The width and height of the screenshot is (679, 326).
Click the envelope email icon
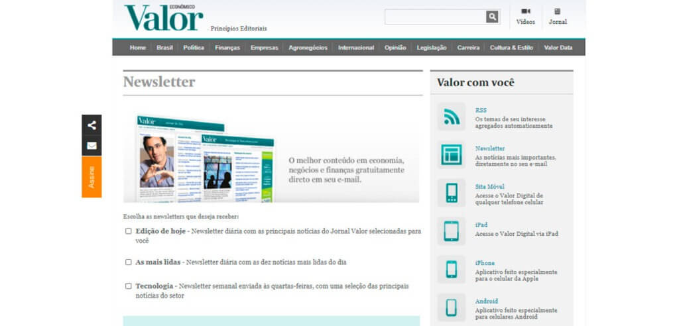click(92, 146)
